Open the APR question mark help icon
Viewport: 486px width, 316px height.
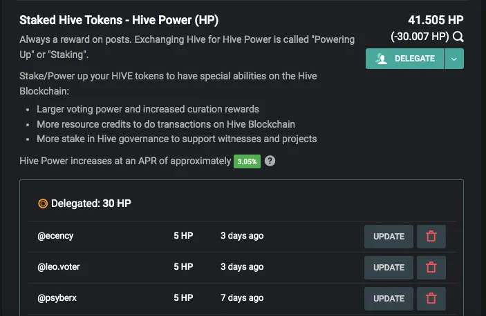click(270, 161)
